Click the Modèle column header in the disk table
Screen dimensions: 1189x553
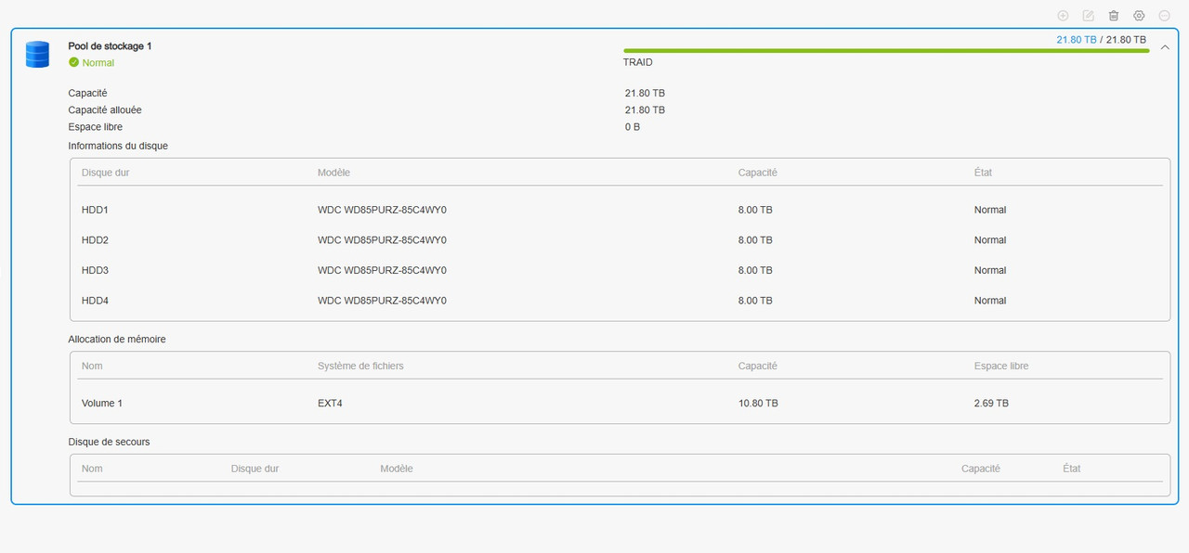(x=333, y=173)
